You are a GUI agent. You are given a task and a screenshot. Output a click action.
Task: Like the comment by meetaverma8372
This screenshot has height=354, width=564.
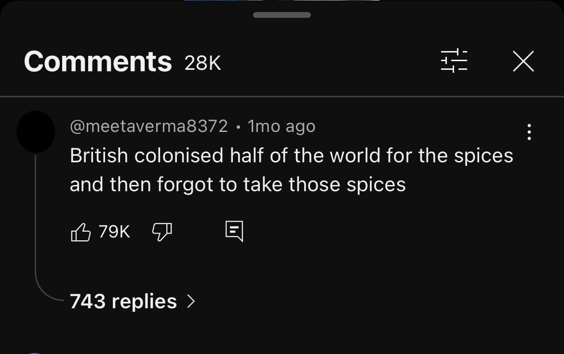click(81, 232)
